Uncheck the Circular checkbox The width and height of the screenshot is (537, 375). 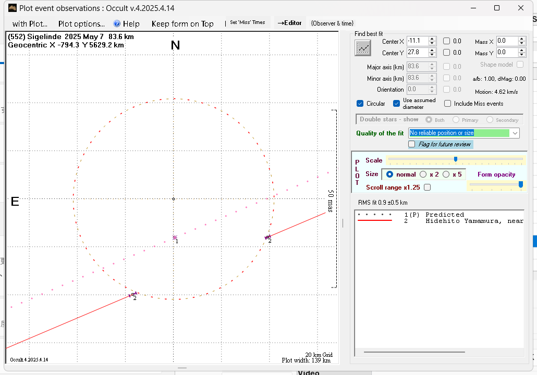(360, 103)
